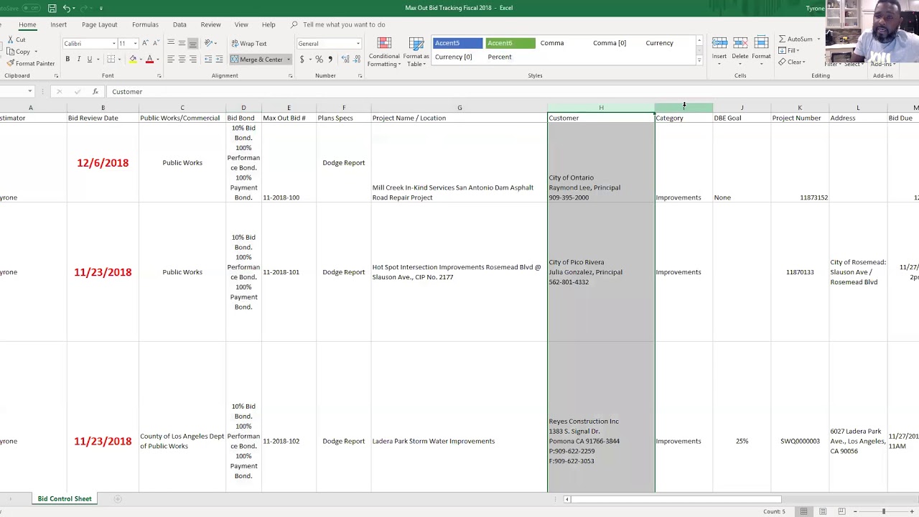Toggle Align Right
Image resolution: width=919 pixels, height=517 pixels.
[192, 59]
